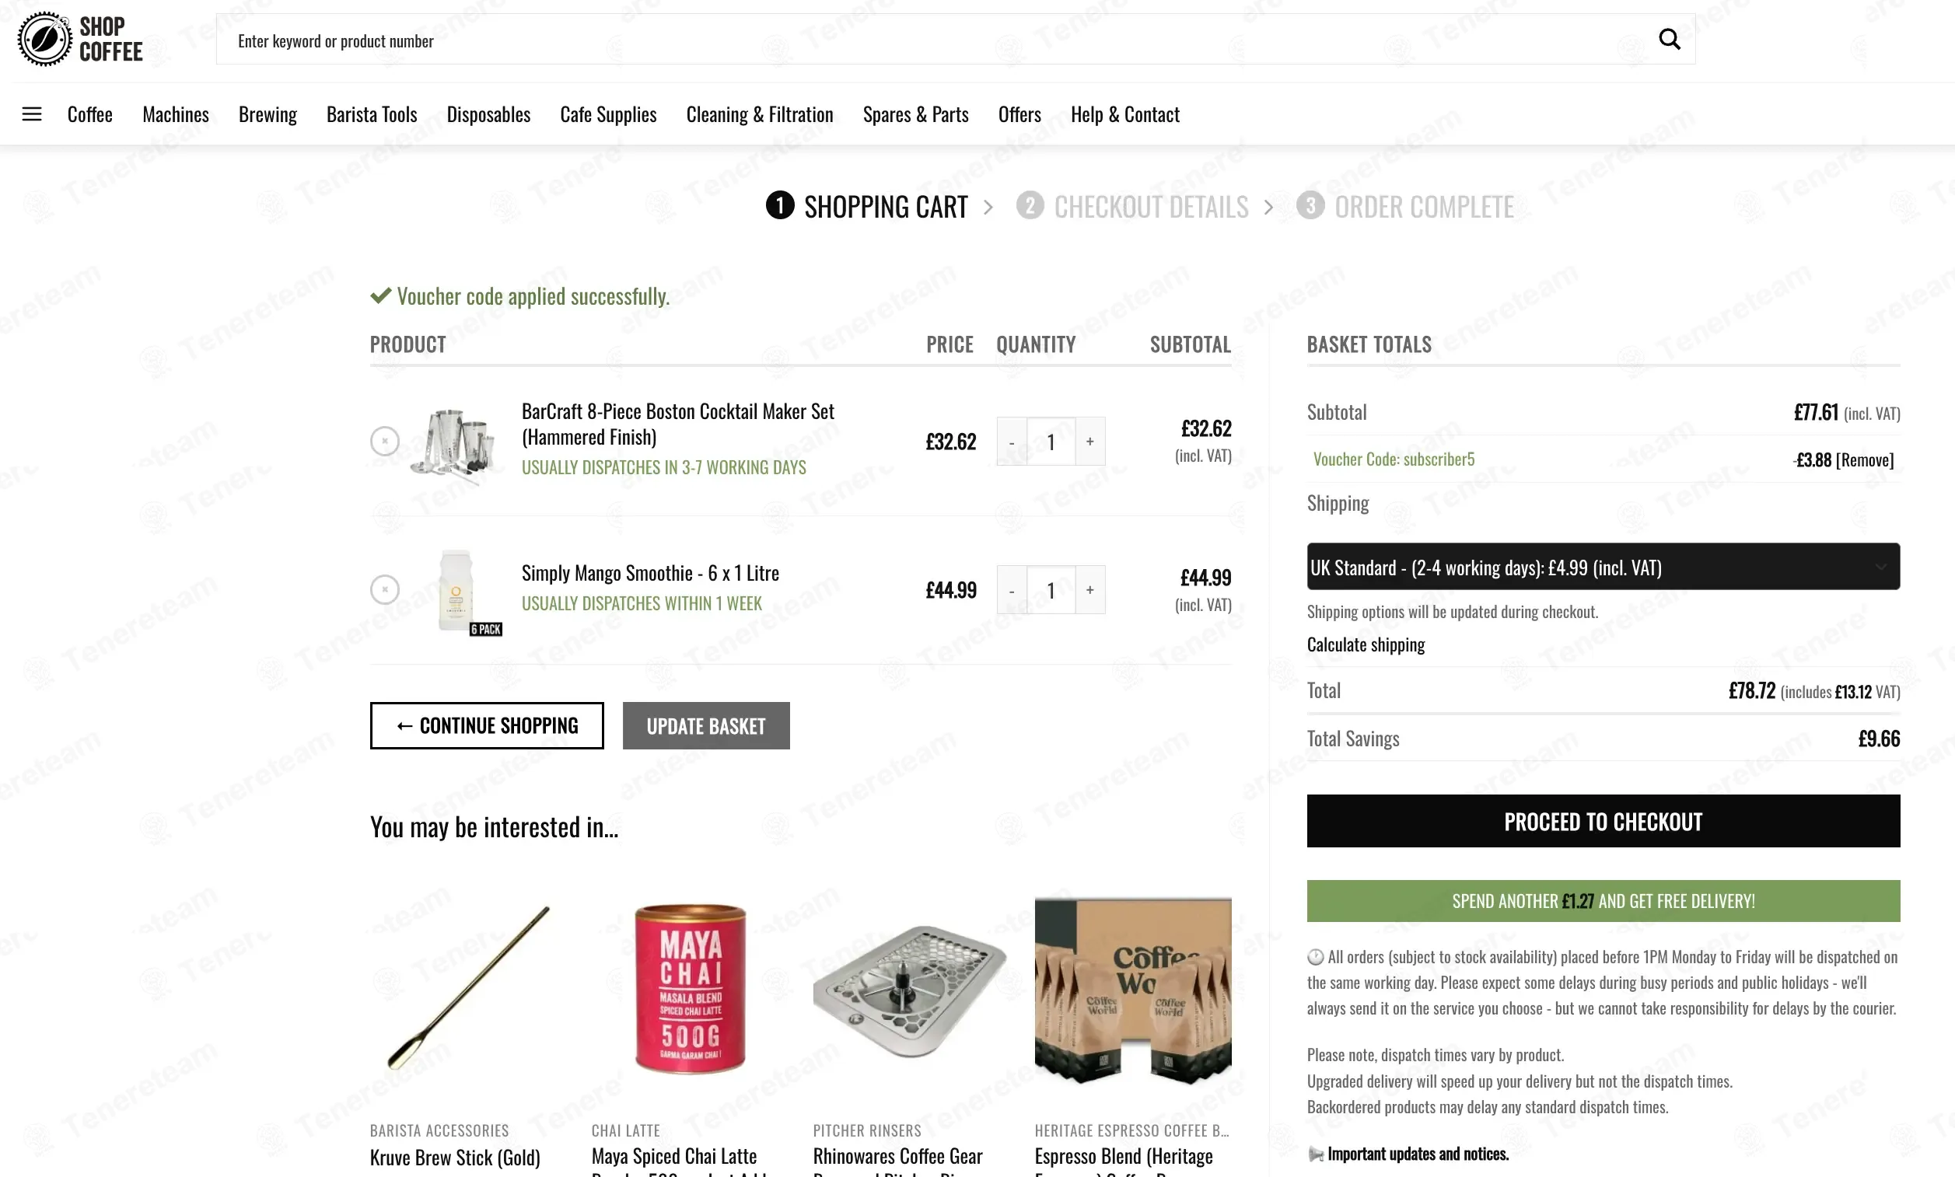1955x1177 pixels.
Task: Open the Machines menu
Action: point(175,114)
